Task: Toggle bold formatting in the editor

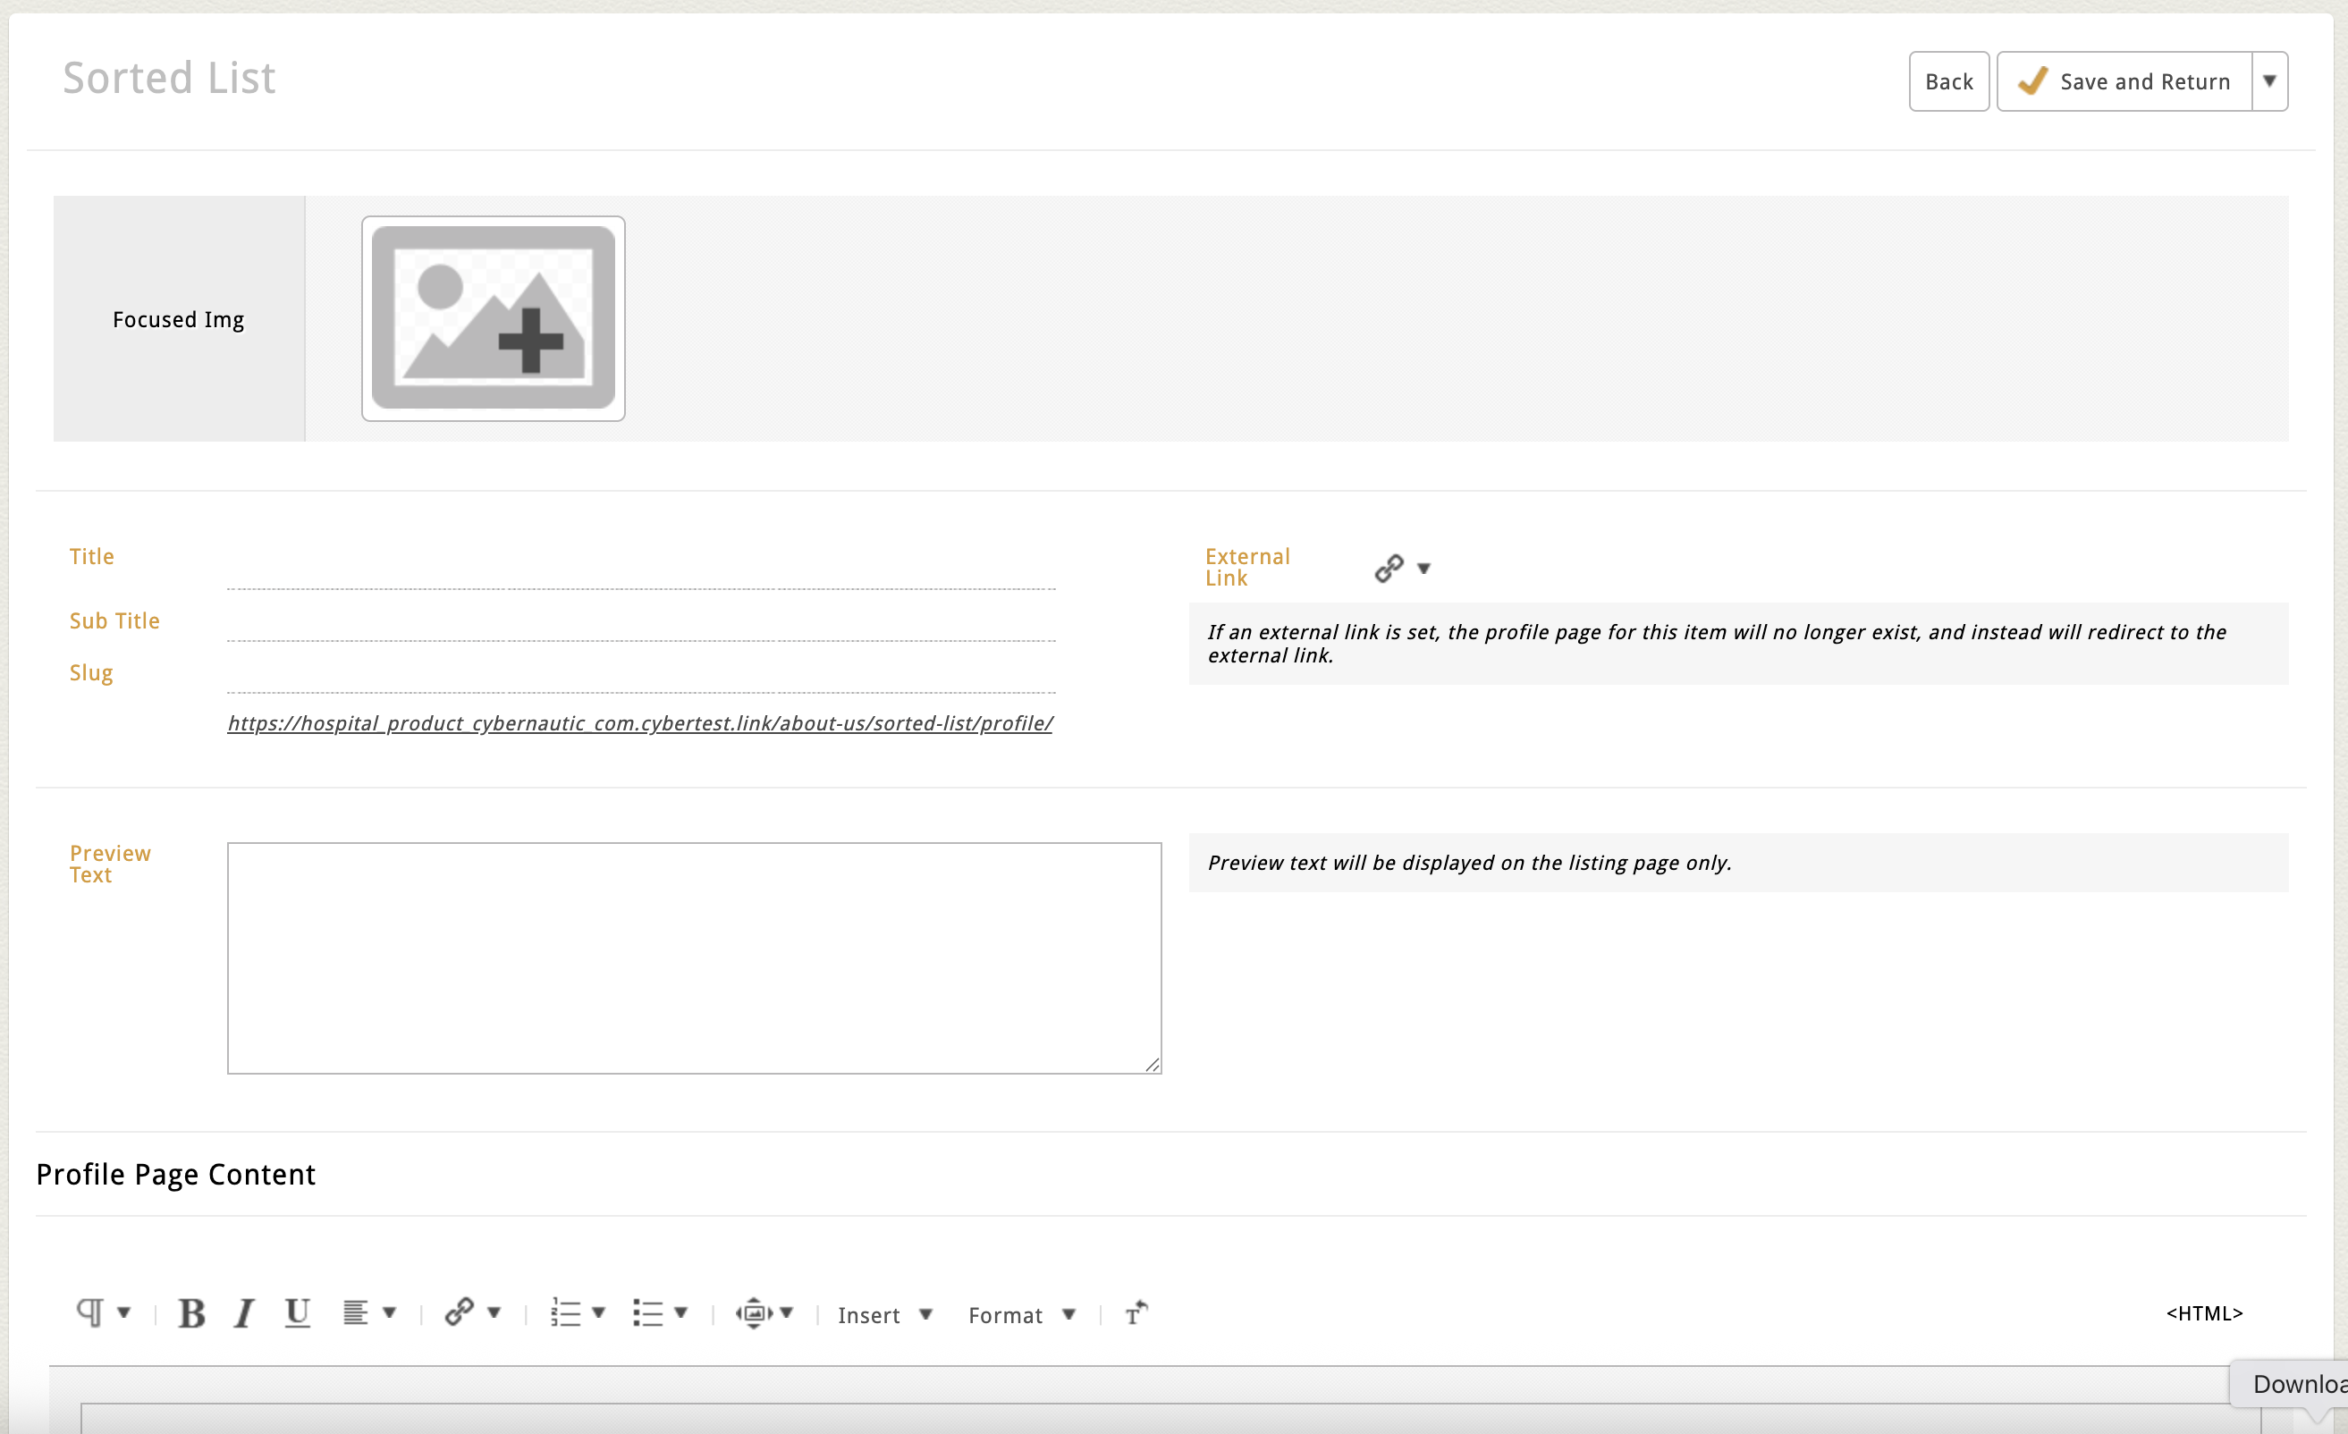Action: pyautogui.click(x=191, y=1313)
